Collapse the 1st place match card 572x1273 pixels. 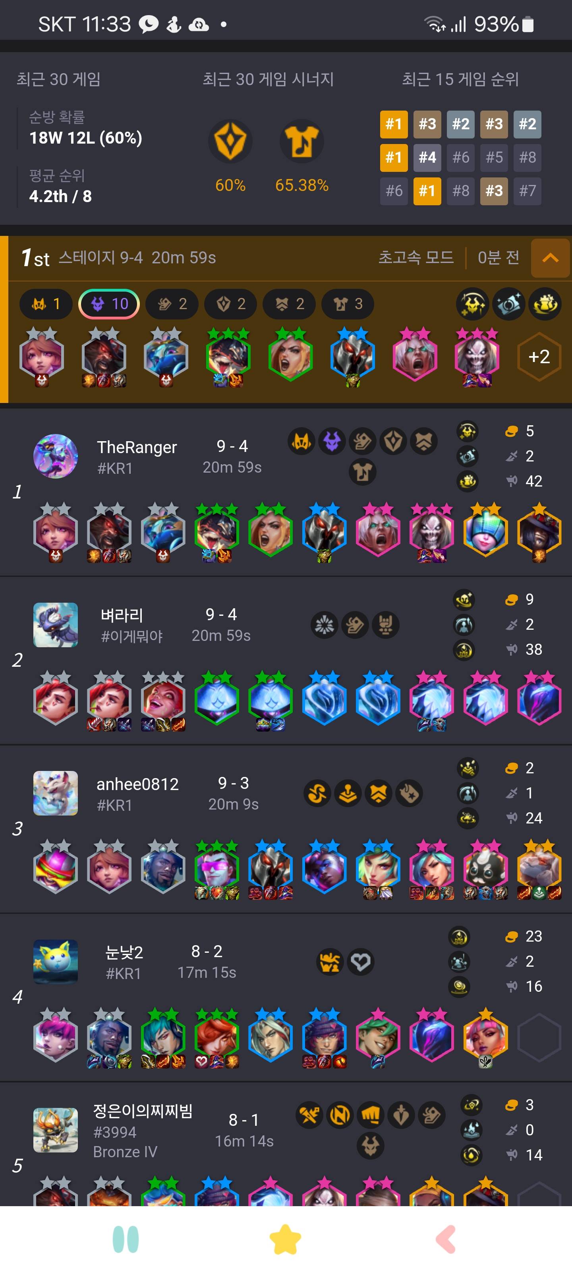pos(550,257)
